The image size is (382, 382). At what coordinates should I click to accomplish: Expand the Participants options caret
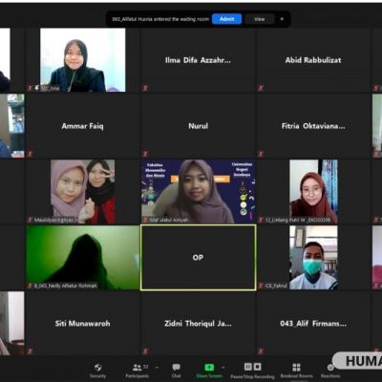tap(157, 368)
